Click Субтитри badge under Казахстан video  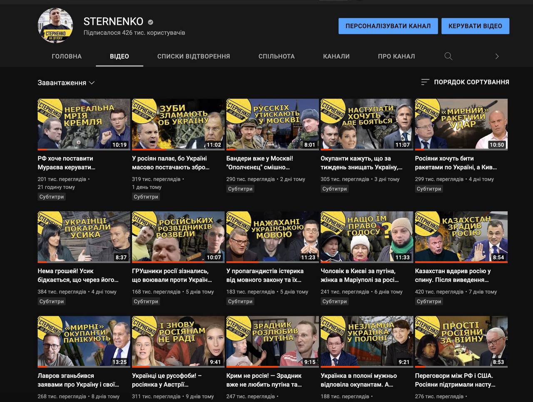(429, 301)
